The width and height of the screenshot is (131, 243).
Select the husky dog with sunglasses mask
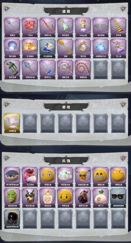pos(30,198)
